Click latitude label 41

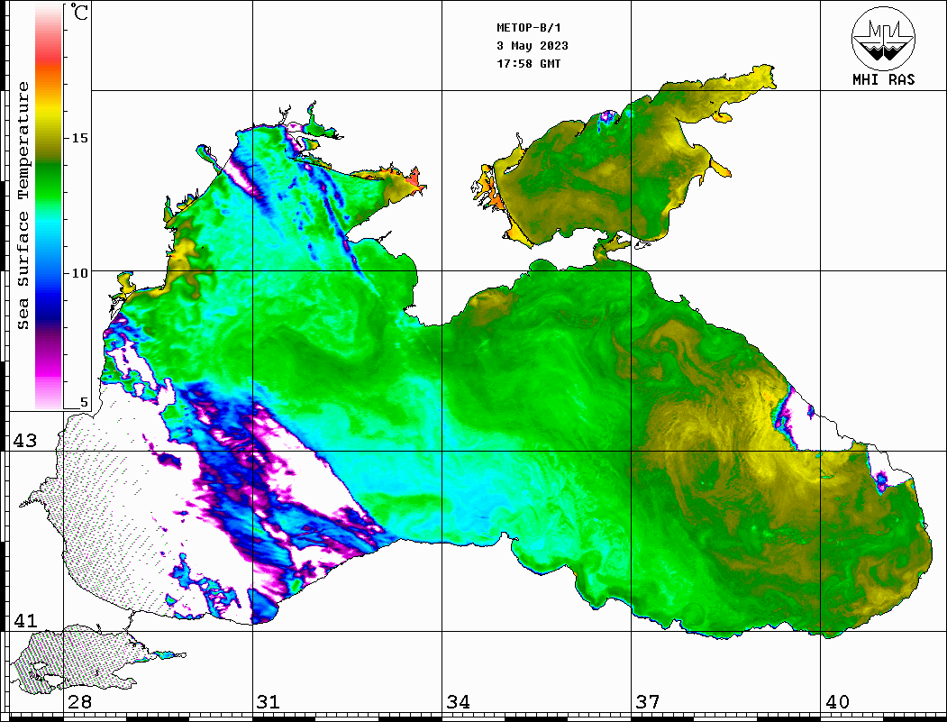(x=24, y=620)
